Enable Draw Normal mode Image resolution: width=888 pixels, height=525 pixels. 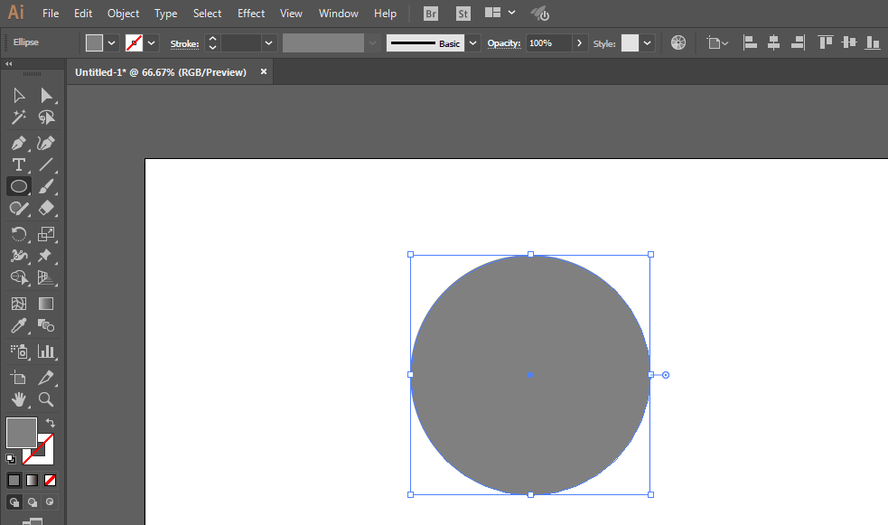click(14, 502)
